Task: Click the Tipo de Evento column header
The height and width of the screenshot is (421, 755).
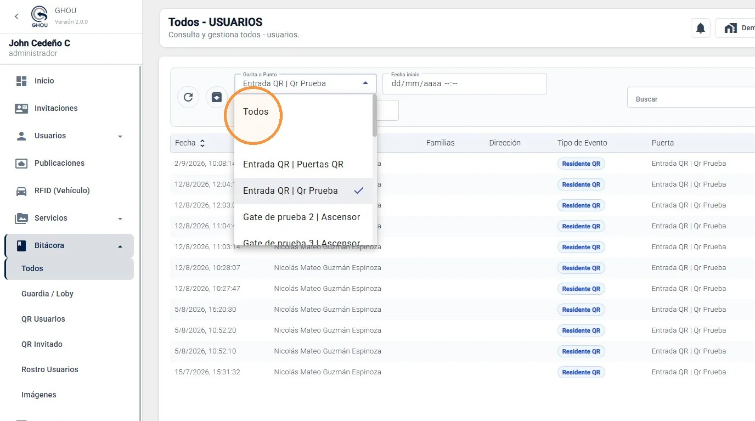Action: coord(582,143)
